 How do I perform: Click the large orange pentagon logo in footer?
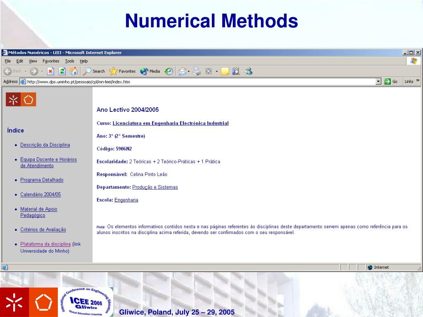(x=43, y=302)
